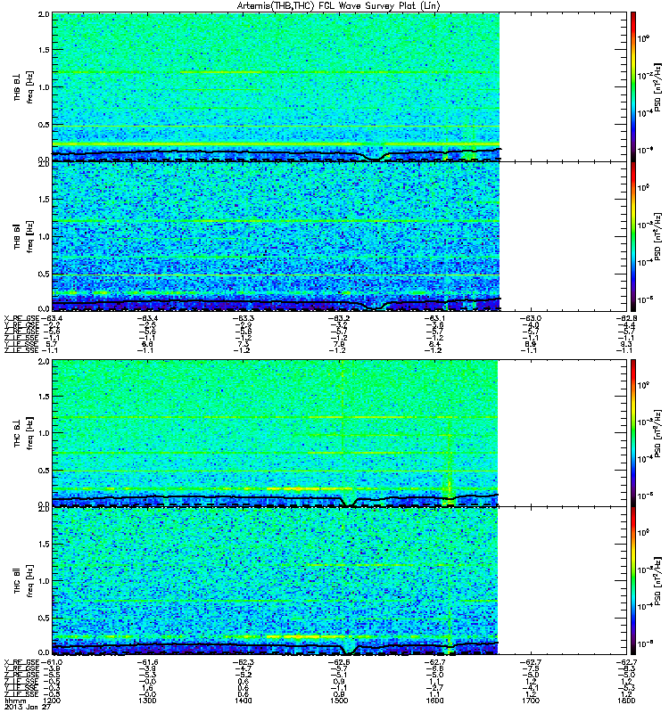Click the '1700' time label

pyautogui.click(x=531, y=701)
